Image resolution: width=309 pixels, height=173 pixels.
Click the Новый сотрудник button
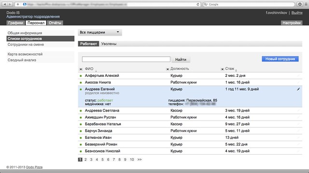[x=280, y=59]
